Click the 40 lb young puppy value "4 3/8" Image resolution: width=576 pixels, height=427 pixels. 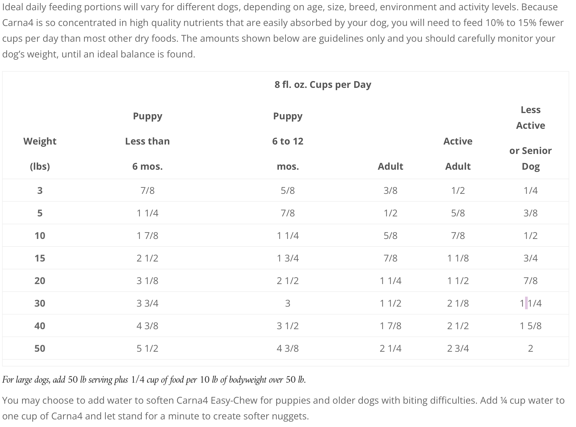click(147, 326)
